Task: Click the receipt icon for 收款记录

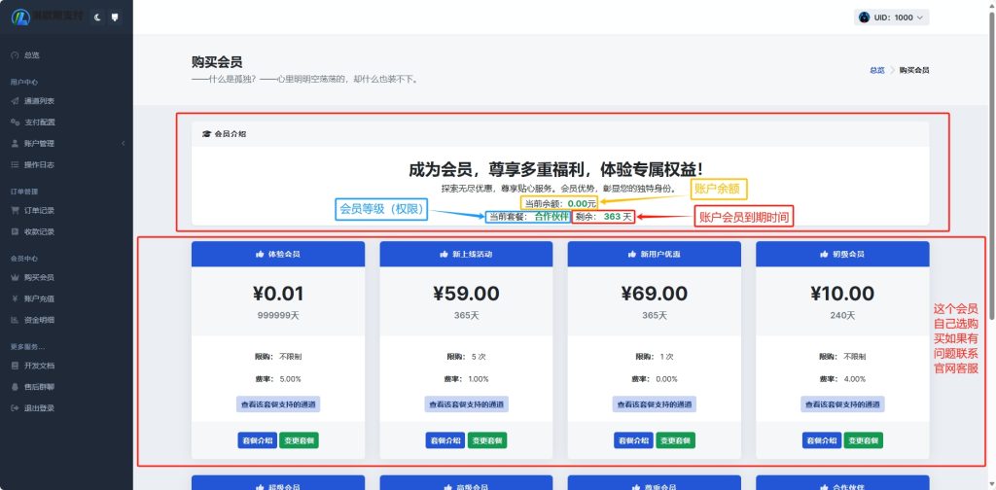Action: [x=15, y=231]
